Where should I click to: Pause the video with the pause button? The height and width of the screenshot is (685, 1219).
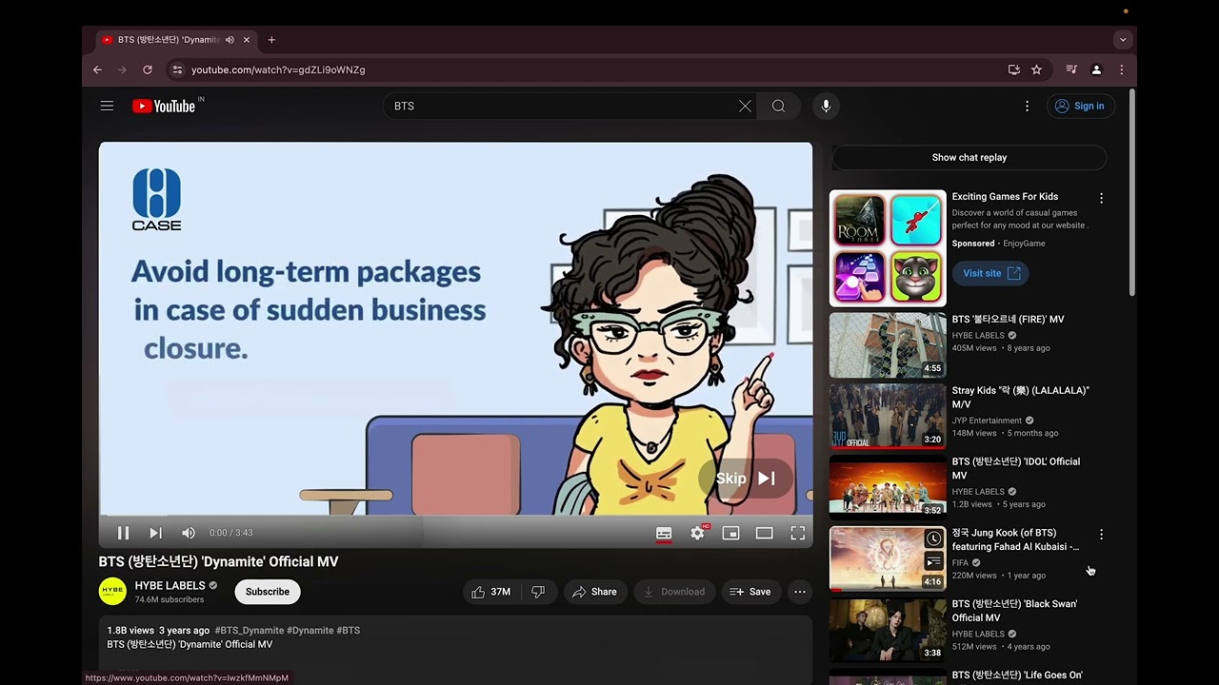coord(123,533)
